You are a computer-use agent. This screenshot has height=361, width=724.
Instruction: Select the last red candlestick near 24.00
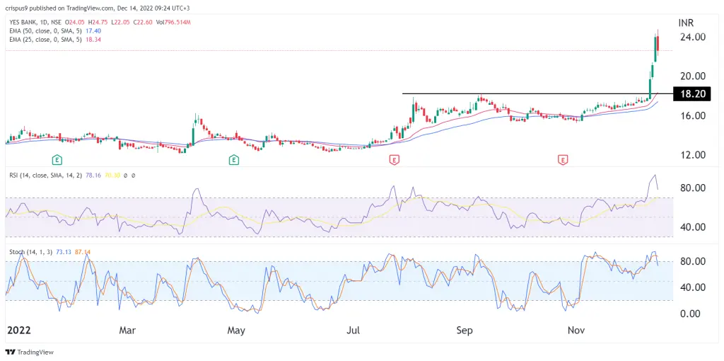point(658,44)
